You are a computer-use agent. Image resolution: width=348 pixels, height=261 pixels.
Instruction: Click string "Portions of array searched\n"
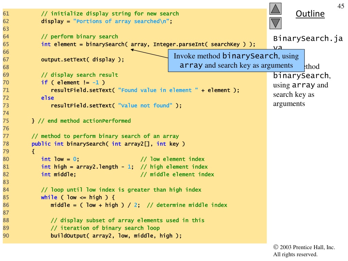tap(121, 21)
